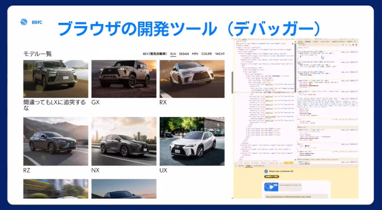The width and height of the screenshot is (382, 210).
Task: Play the What's new DevTools video
Action: pyautogui.click(x=271, y=187)
